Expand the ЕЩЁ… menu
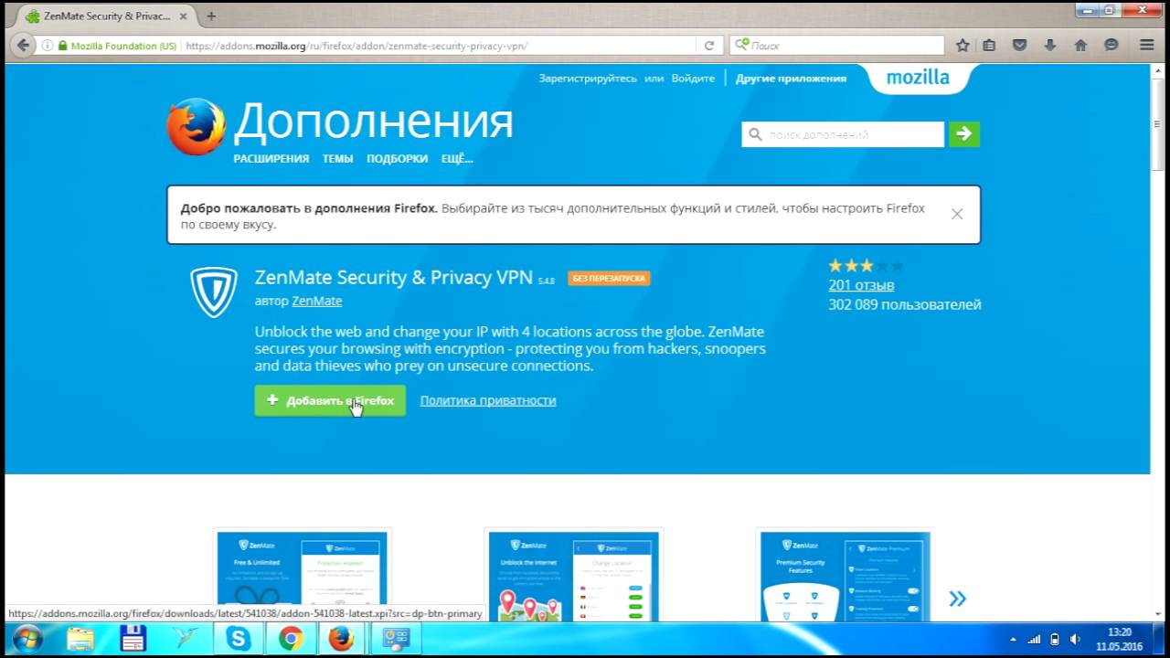The height and width of the screenshot is (658, 1170). [x=457, y=158]
